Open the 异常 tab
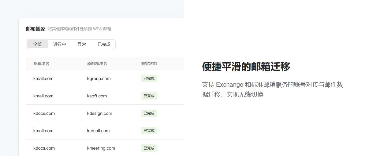Image resolution: width=365 pixels, height=156 pixels. (82, 44)
